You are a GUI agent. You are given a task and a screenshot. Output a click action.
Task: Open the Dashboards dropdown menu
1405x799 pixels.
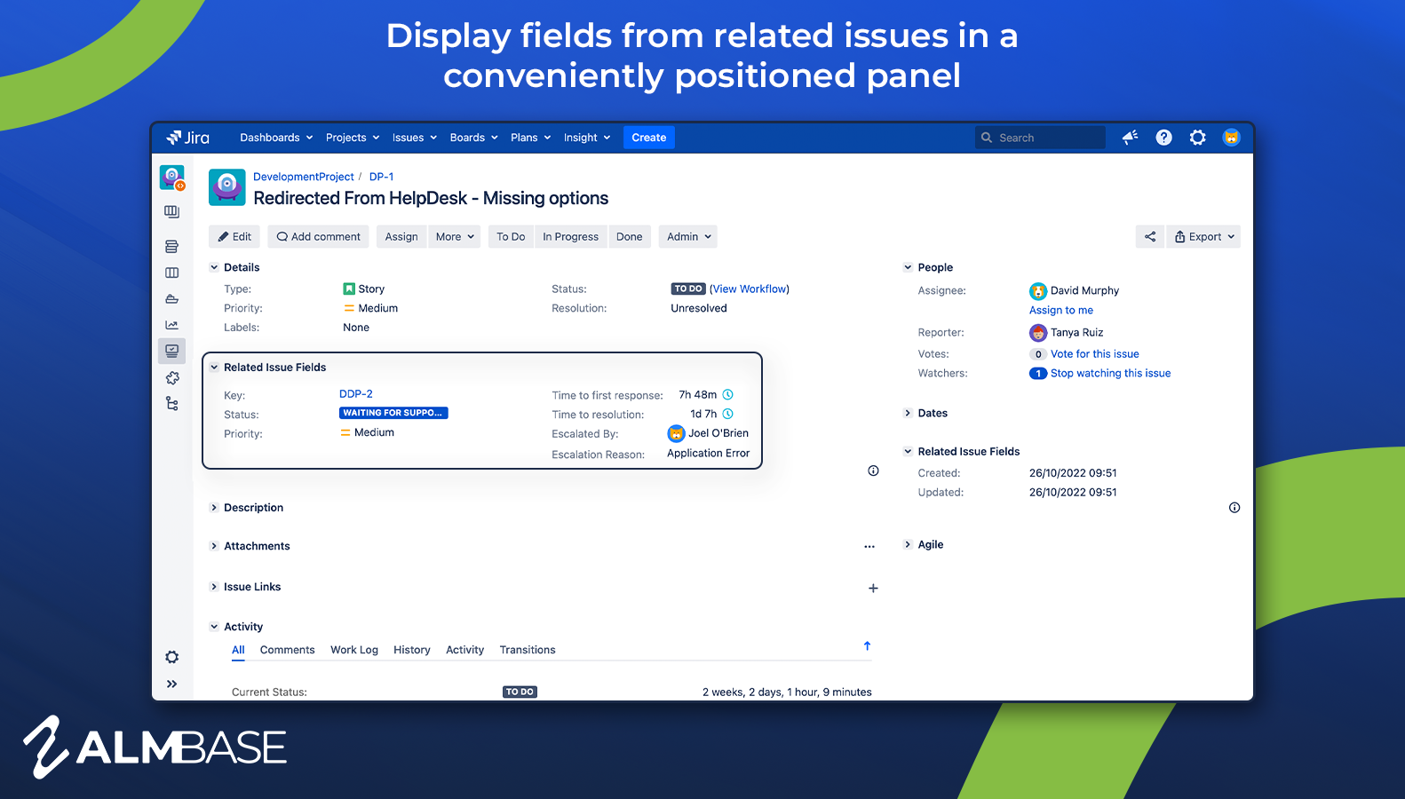coord(276,138)
